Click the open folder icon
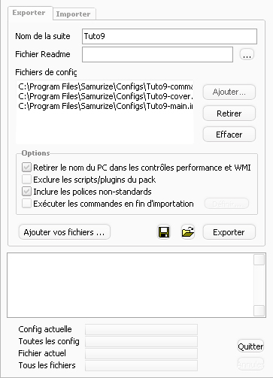This screenshot has height=378, width=273. [x=188, y=232]
